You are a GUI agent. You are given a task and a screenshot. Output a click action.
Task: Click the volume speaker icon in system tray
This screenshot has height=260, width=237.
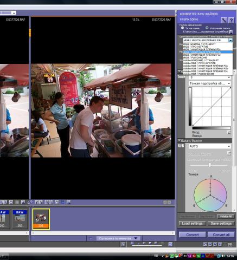(223, 256)
